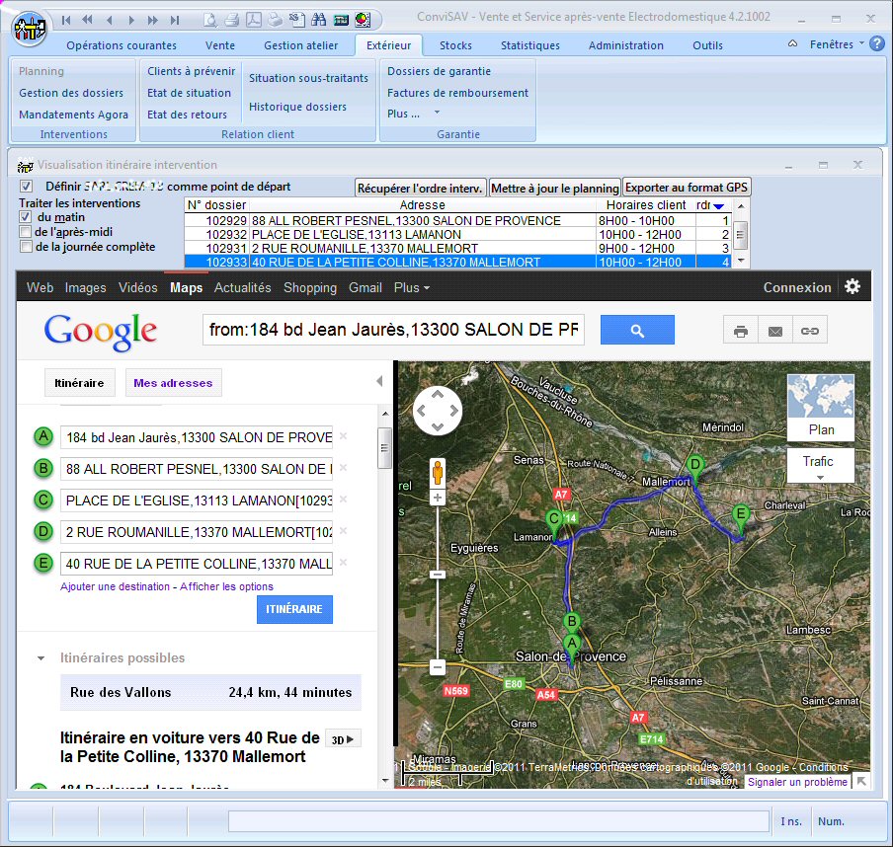Open the ConviSAV application orb menu

[30, 27]
